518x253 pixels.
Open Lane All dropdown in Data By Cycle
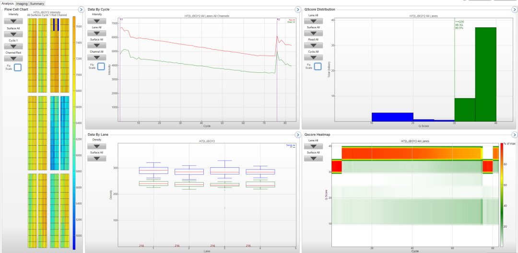click(x=97, y=34)
